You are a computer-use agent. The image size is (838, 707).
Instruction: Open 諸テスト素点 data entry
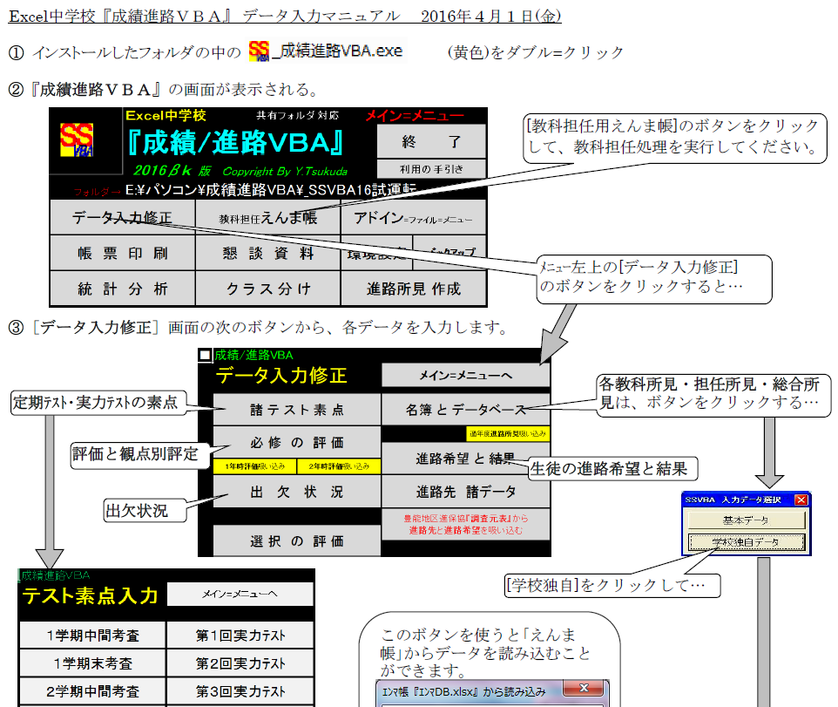(297, 409)
